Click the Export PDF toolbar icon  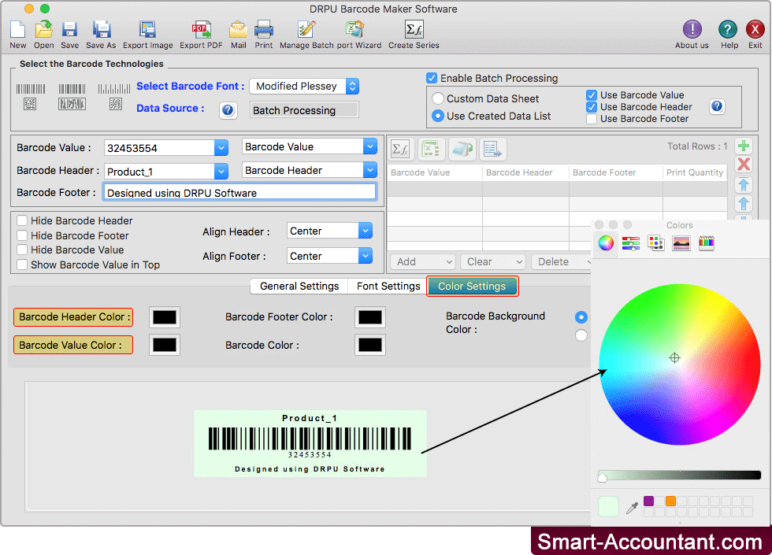coord(201,30)
